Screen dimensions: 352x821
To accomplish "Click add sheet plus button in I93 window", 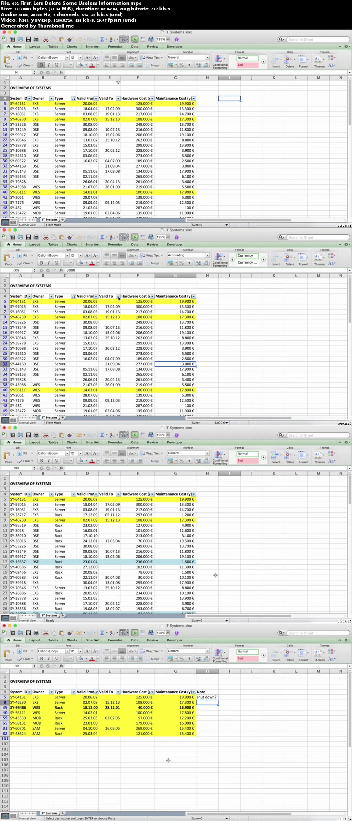I will point(63,615).
